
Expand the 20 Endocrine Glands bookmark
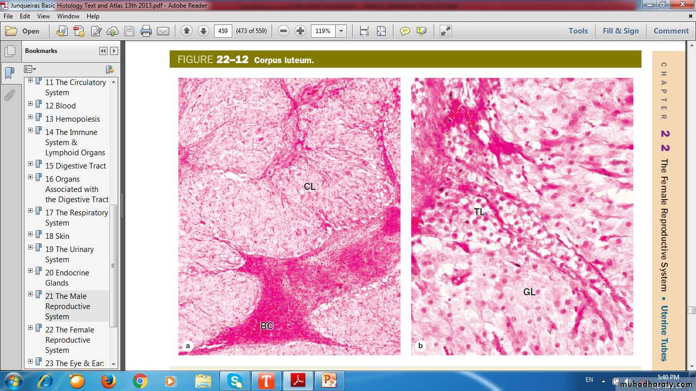(31, 271)
